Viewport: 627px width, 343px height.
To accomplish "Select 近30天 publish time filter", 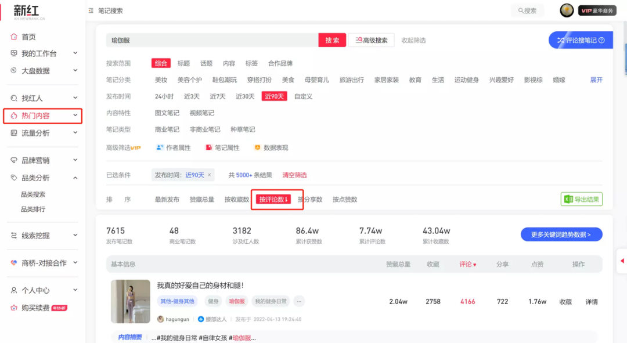I will (245, 96).
